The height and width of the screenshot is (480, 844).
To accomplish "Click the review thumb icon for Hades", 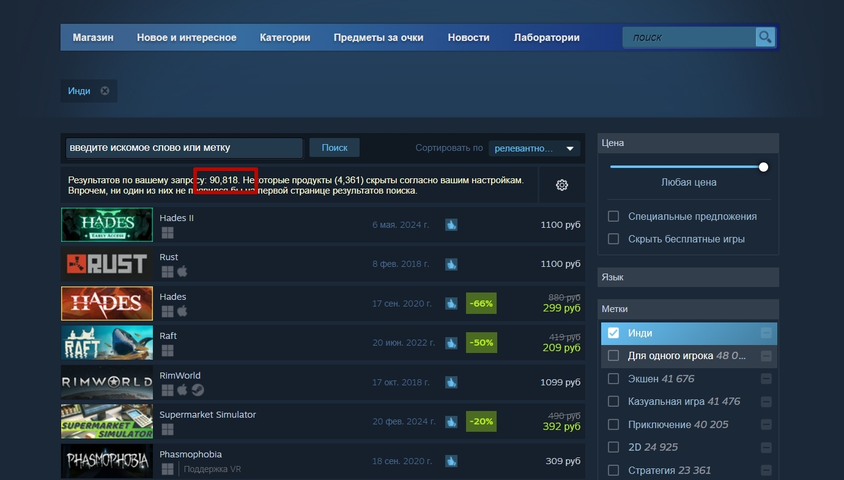I will 451,304.
